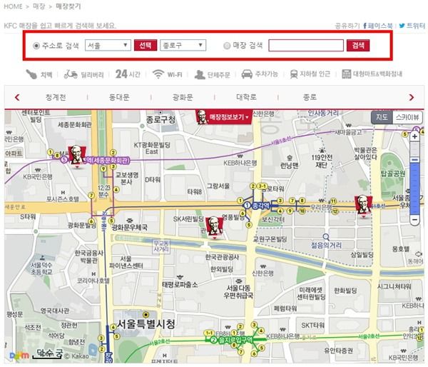Zoom out with the map minus button

pos(414,219)
